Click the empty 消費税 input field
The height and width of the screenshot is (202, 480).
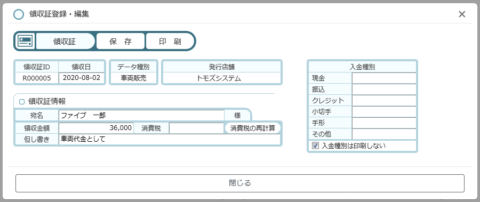(x=196, y=128)
